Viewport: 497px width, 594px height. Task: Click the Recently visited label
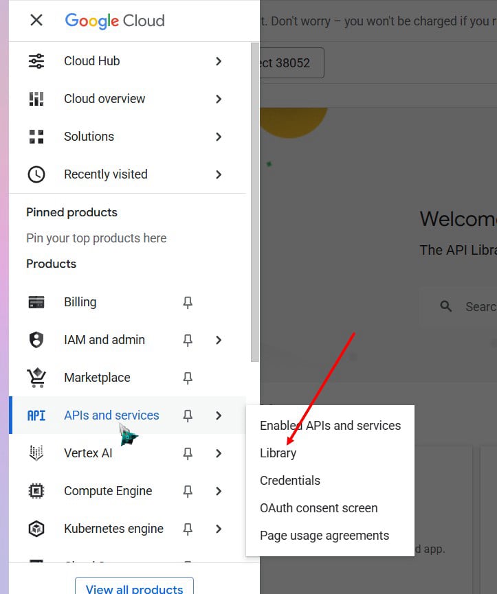(105, 174)
